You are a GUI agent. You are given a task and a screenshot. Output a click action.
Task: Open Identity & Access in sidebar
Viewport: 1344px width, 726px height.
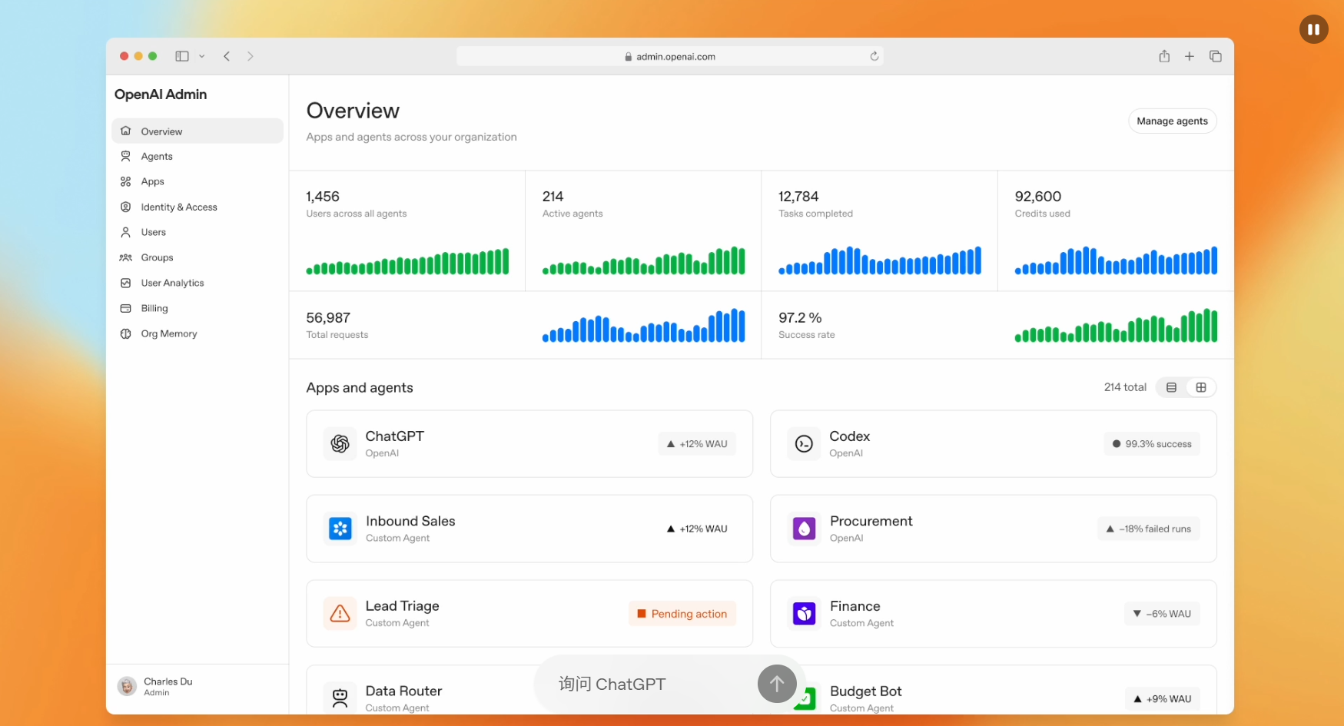click(x=179, y=207)
